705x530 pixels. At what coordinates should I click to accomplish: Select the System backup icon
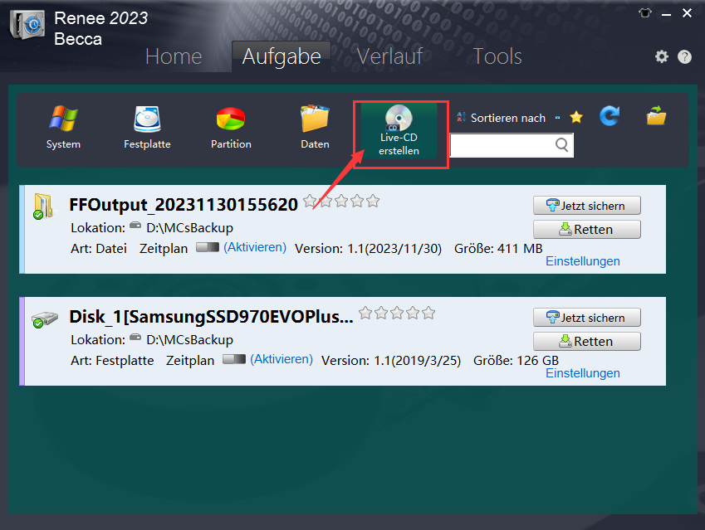[62, 124]
